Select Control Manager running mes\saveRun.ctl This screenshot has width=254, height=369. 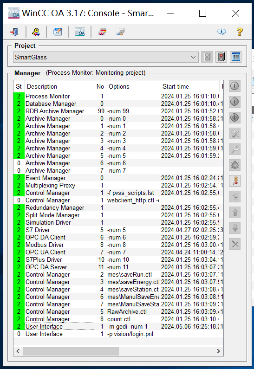pos(118,275)
